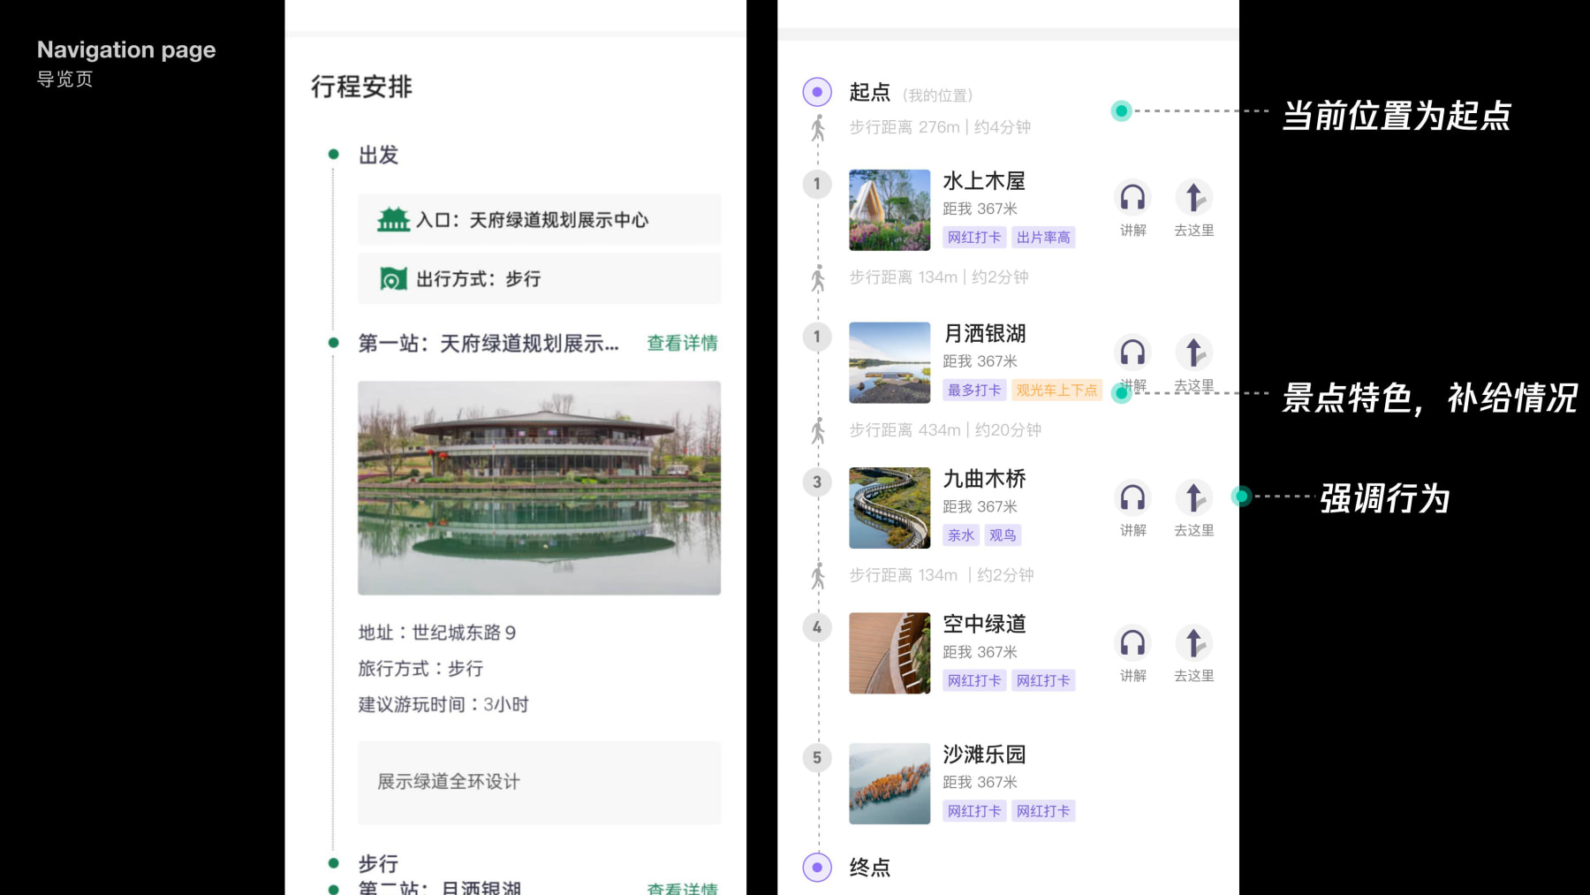Click the 去这里 arrow icon for 九曲木桥

tap(1193, 497)
